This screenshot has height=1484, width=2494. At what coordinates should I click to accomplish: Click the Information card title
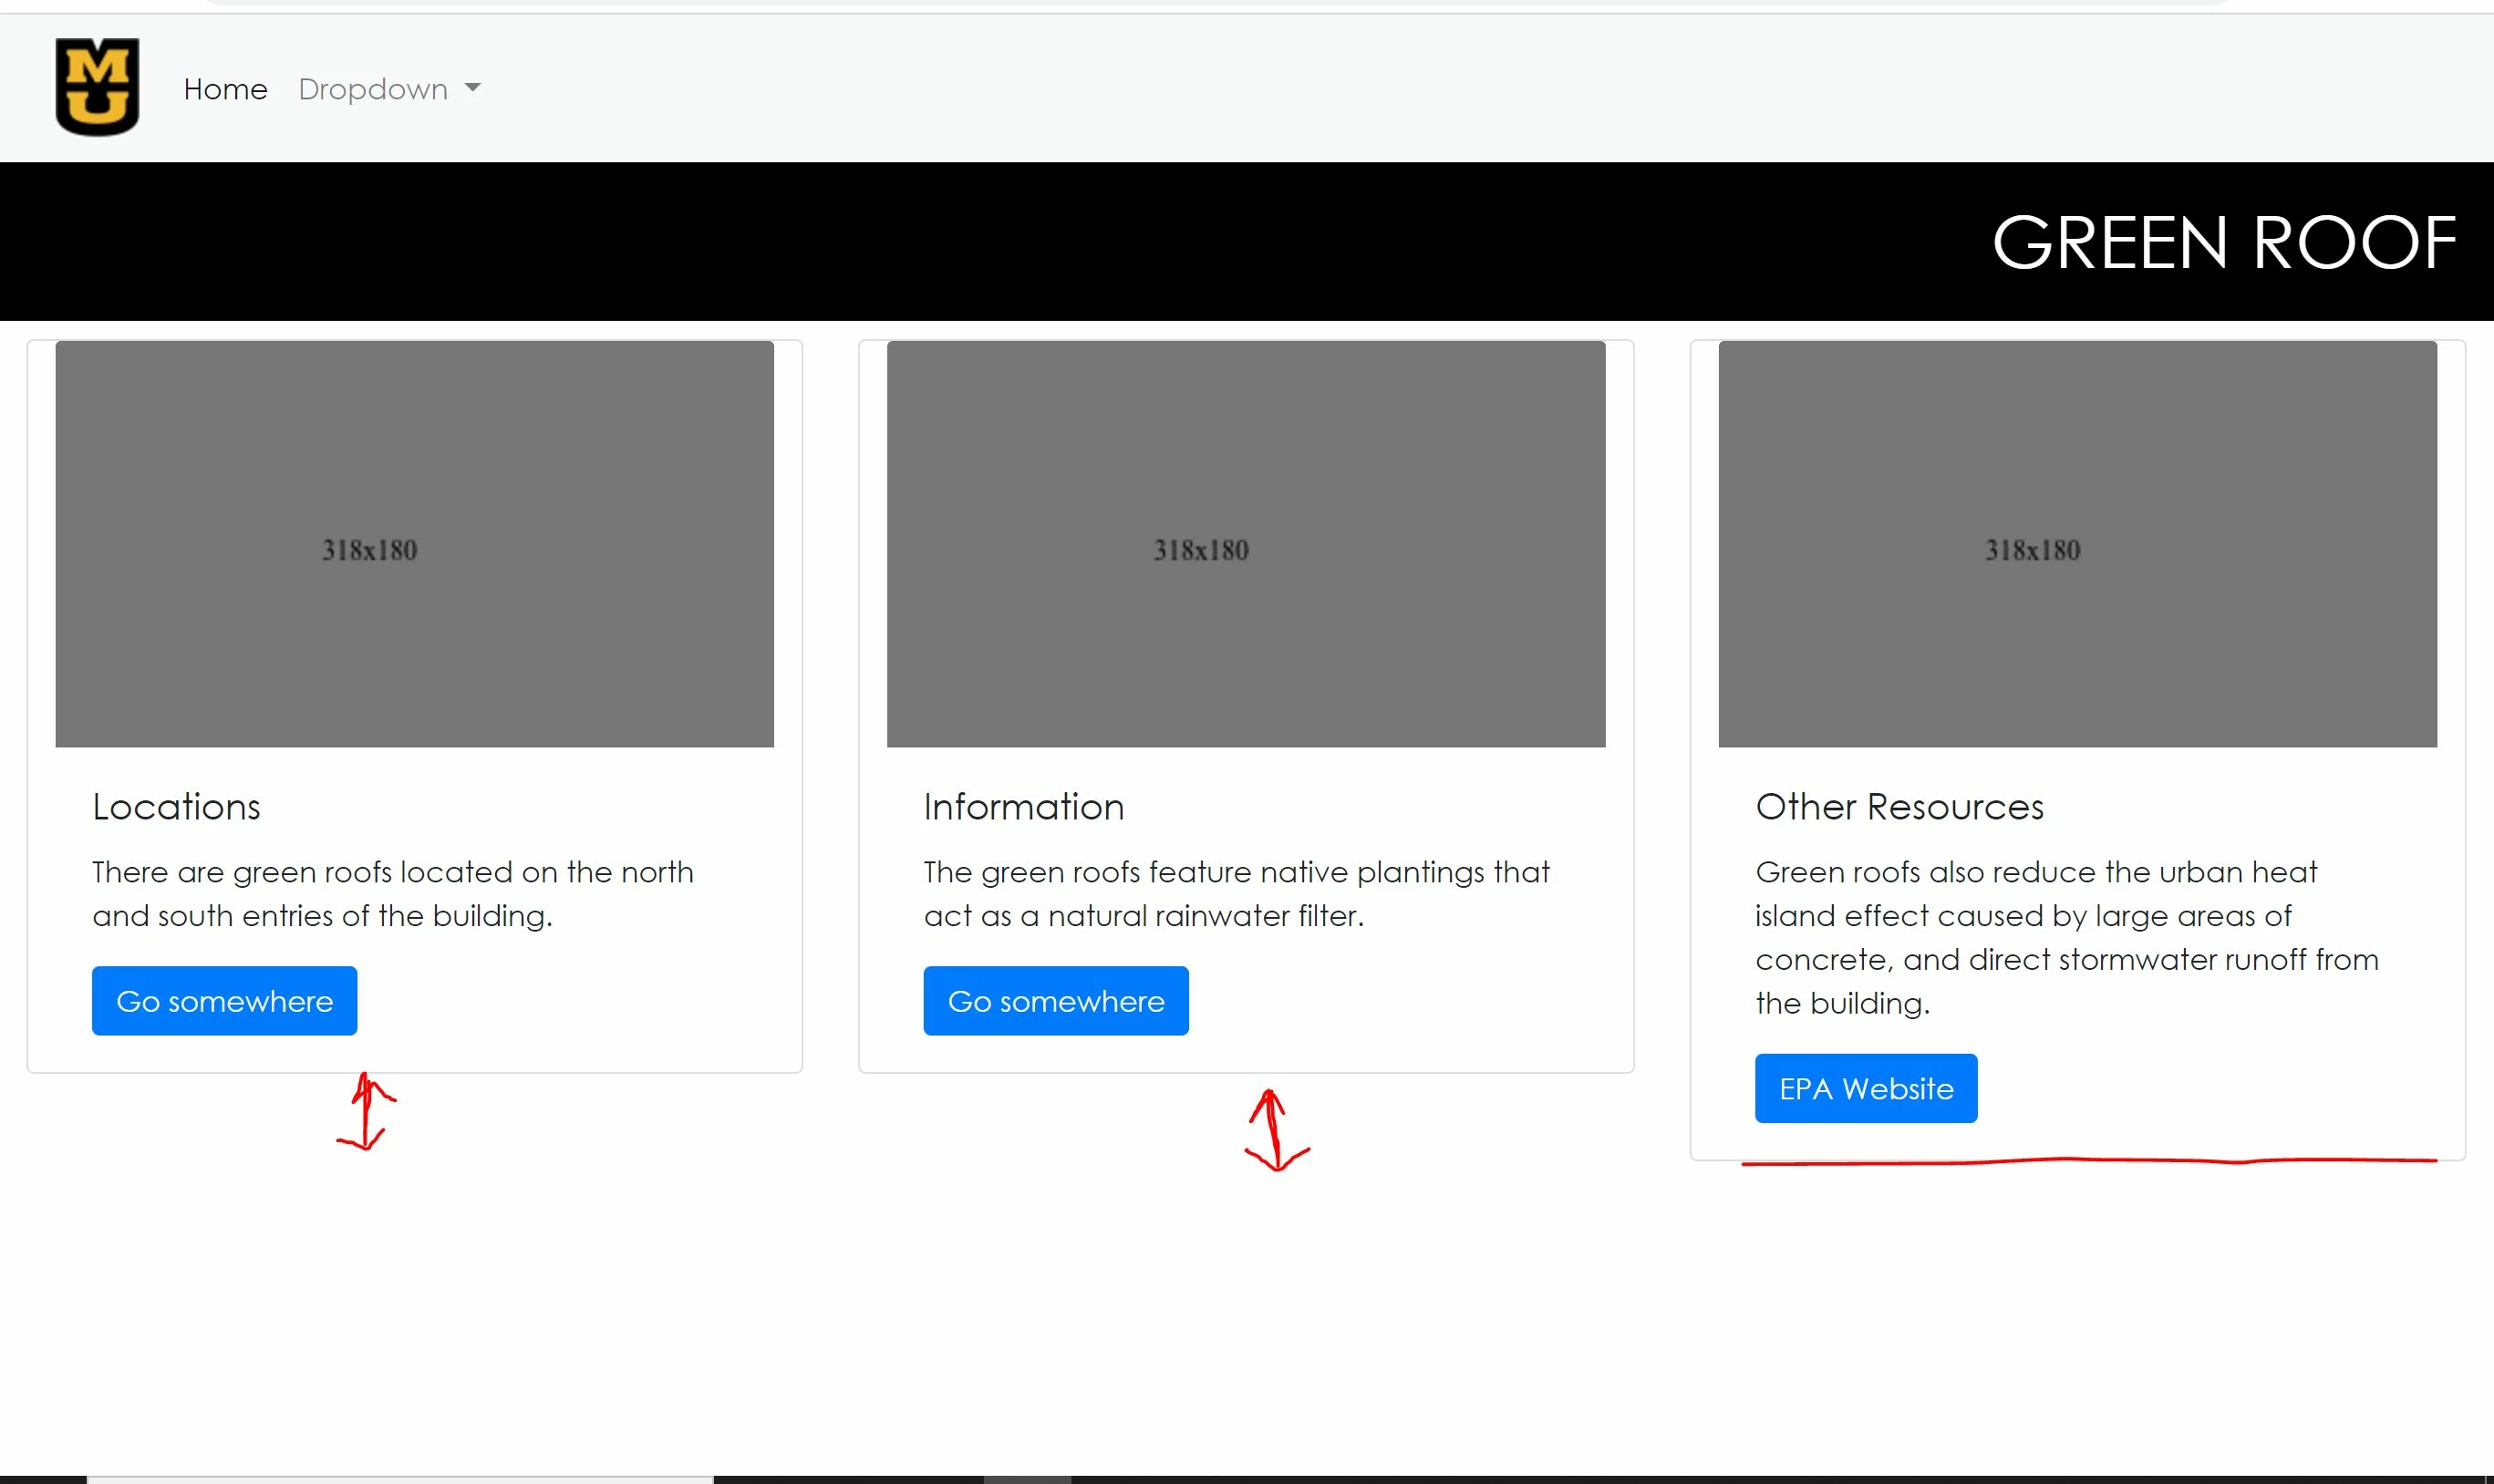coord(1023,807)
